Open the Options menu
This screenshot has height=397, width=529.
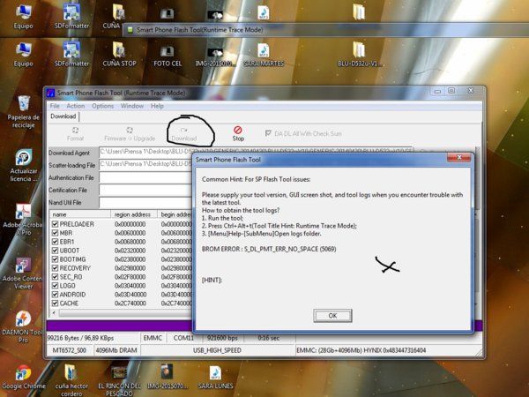[103, 106]
